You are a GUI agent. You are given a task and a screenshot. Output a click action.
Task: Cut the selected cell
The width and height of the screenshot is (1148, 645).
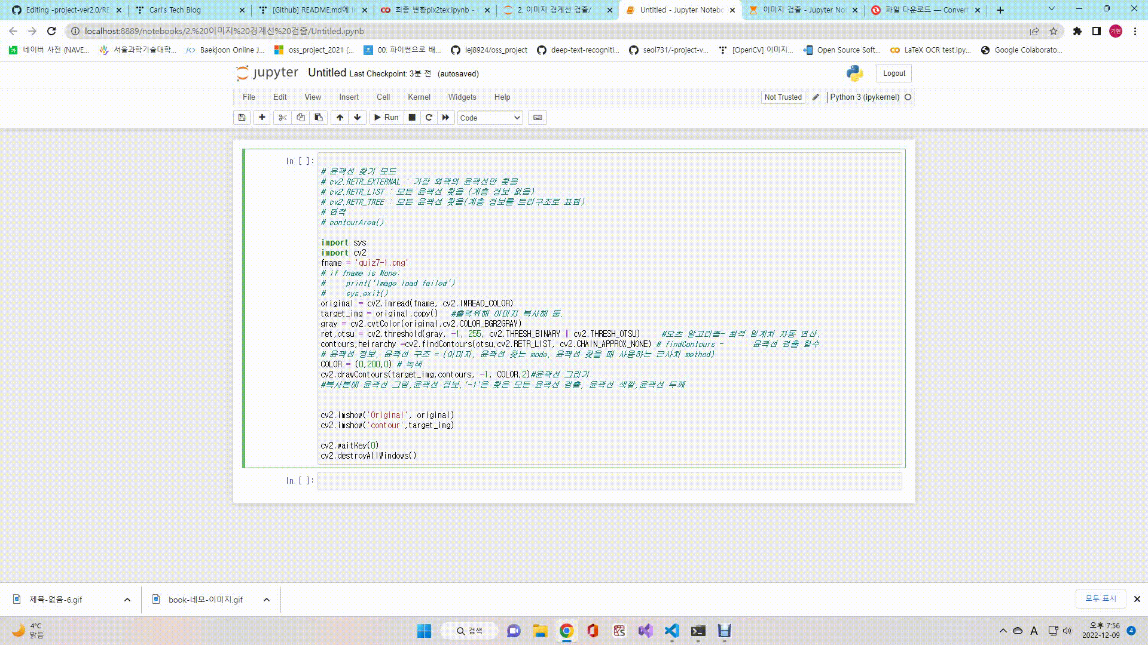(x=282, y=118)
